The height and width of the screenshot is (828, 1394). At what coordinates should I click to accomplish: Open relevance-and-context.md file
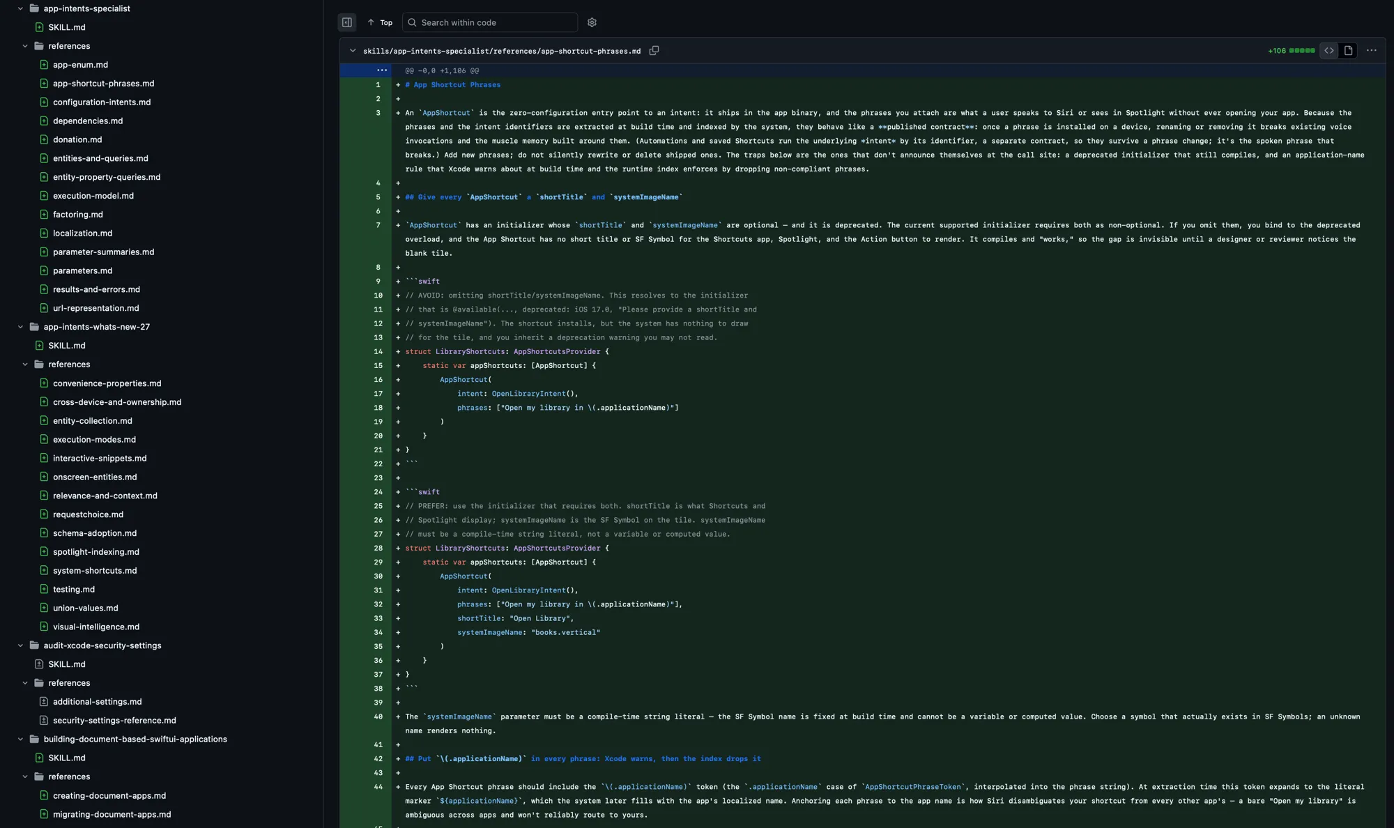(x=105, y=496)
